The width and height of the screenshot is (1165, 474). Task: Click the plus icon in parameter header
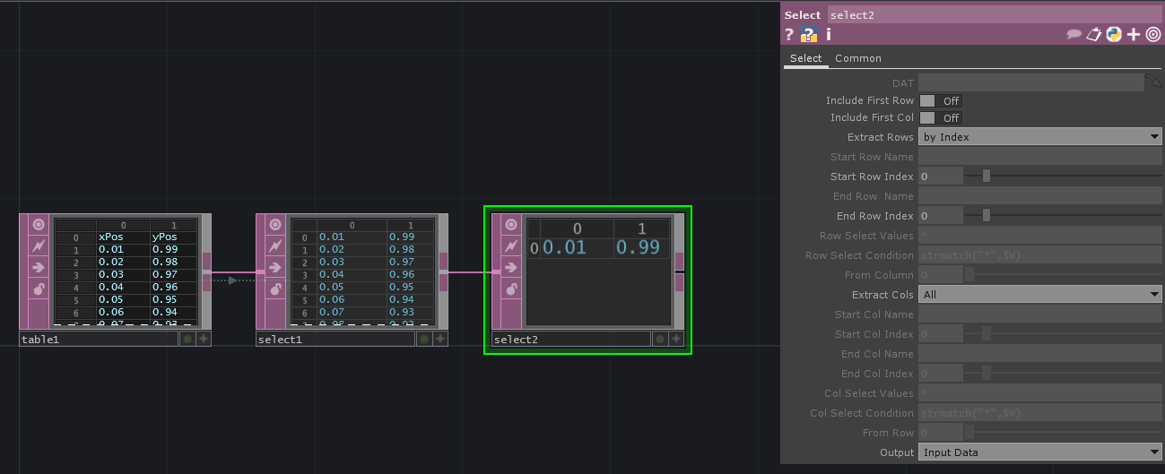point(1134,35)
